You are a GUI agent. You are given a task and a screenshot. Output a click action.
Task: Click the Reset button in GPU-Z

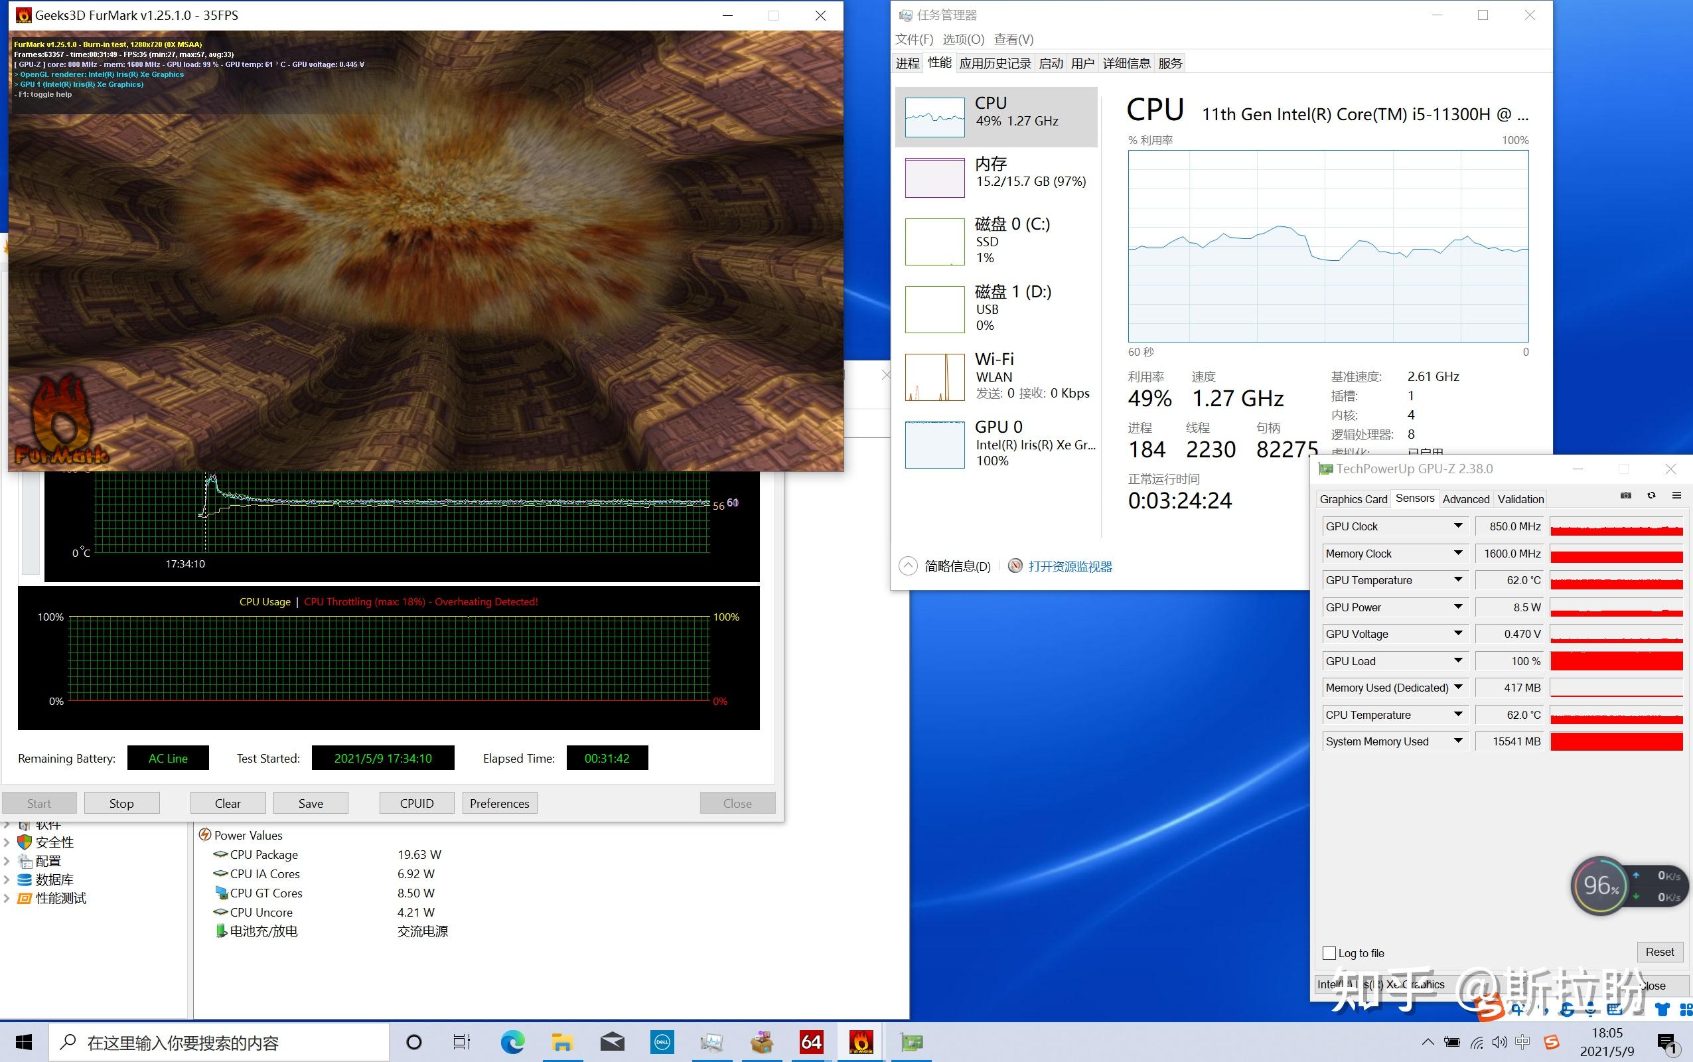point(1659,952)
